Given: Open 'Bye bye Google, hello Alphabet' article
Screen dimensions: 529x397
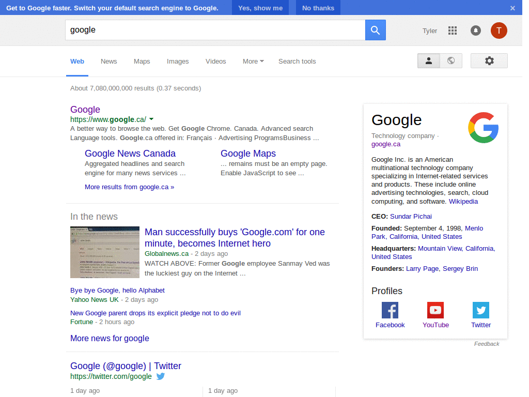Looking at the screenshot, I should (117, 291).
